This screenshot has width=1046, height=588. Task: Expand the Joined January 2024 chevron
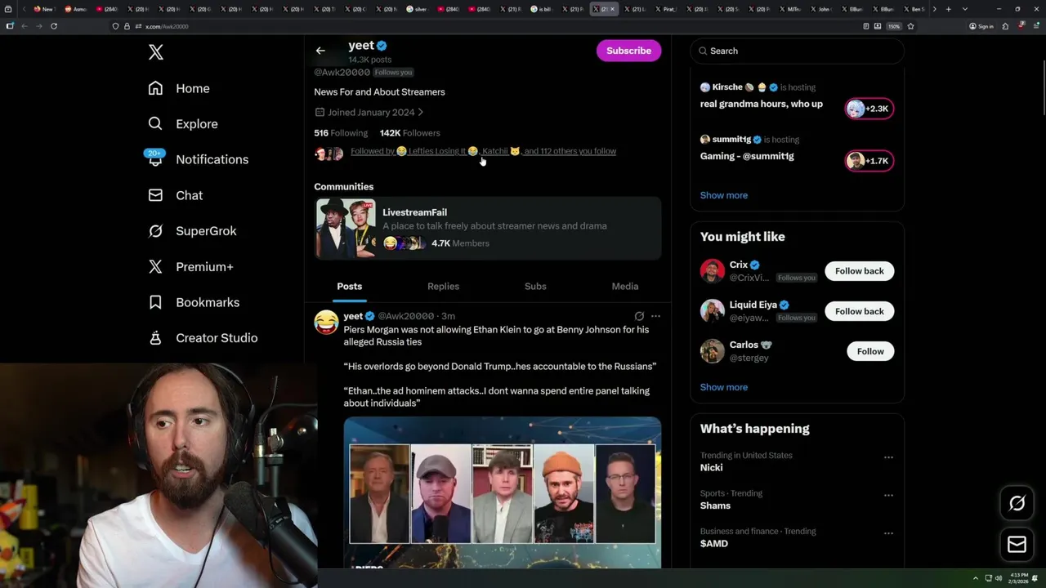420,113
